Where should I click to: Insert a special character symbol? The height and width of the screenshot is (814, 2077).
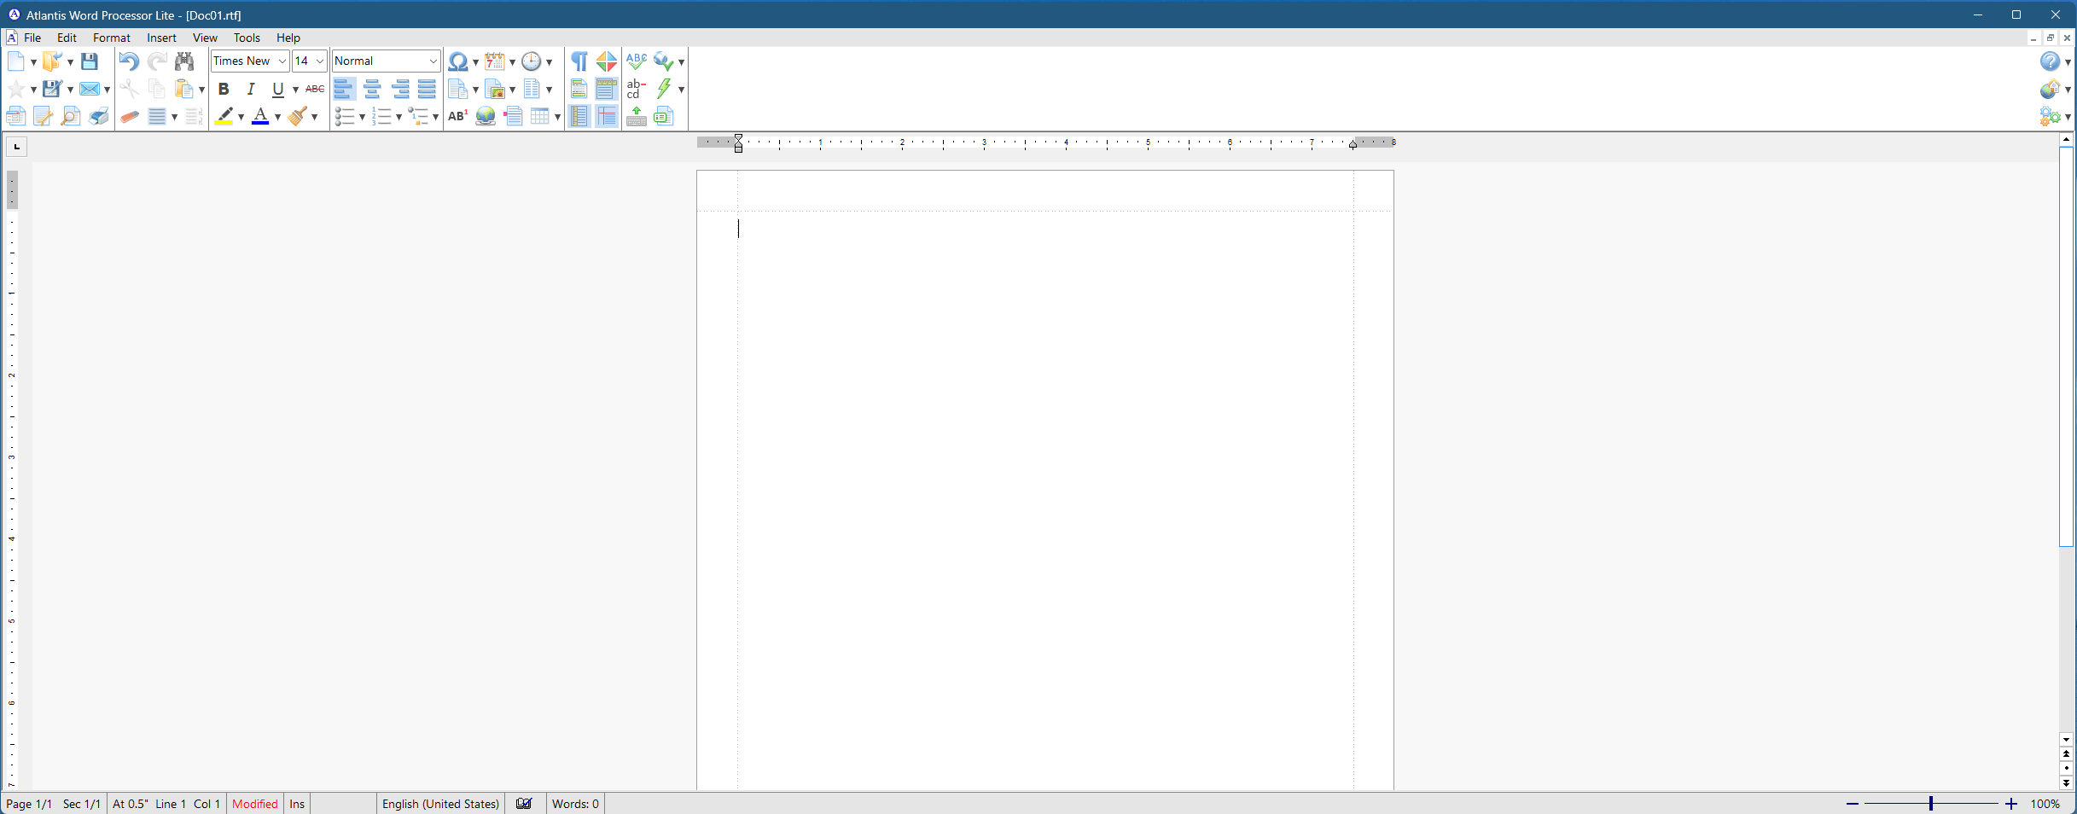458,61
